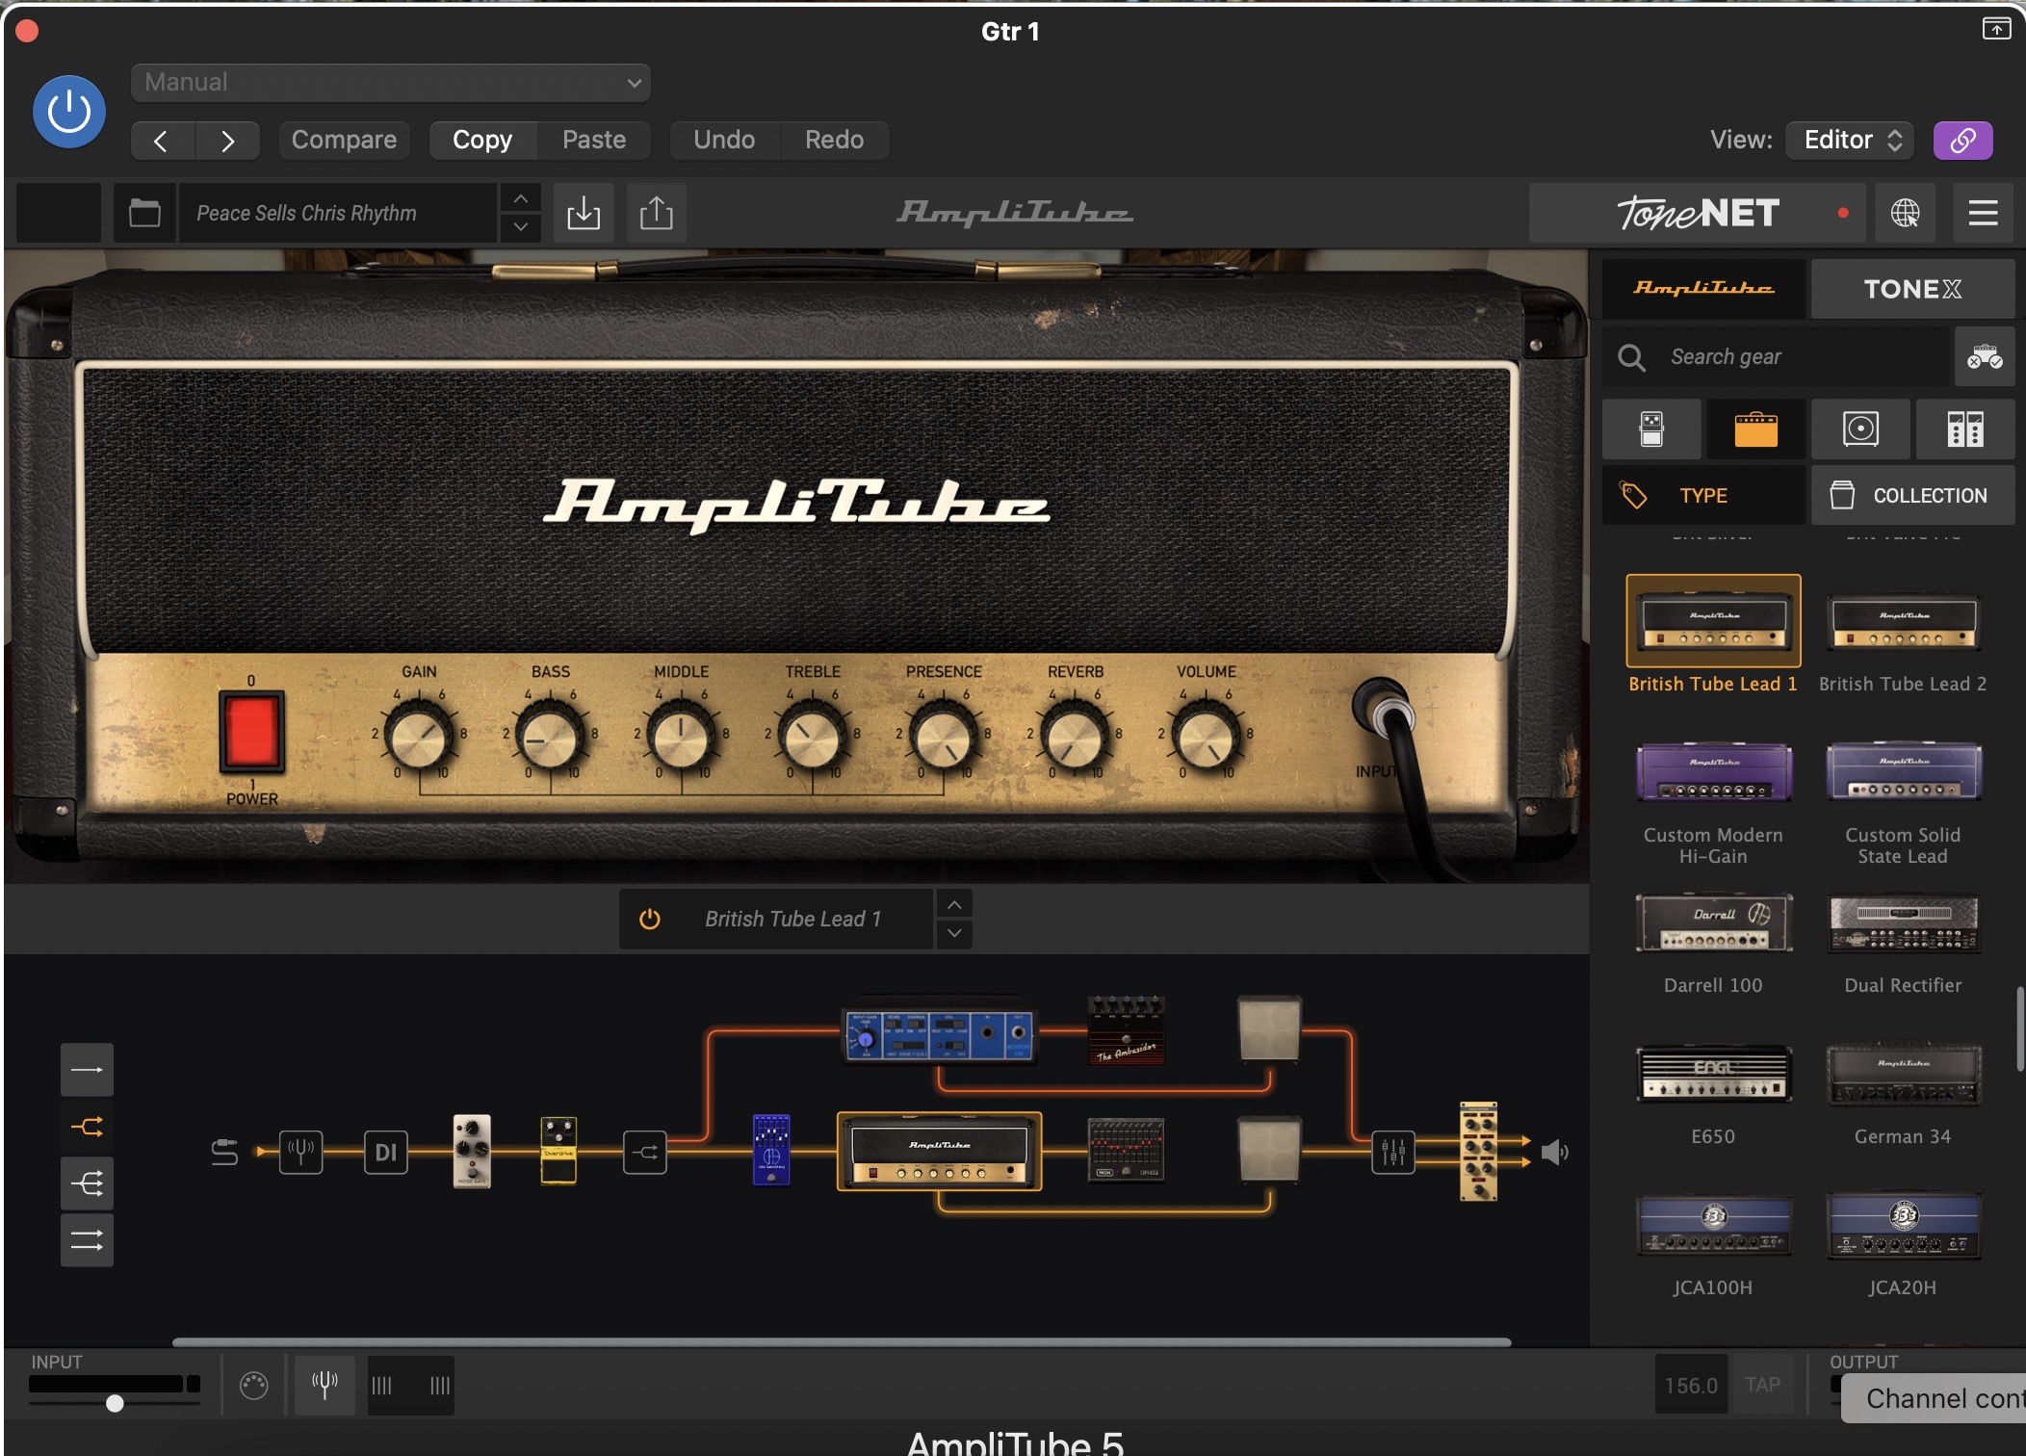
Task: Choose E650 amp thumbnail
Action: coord(1713,1074)
